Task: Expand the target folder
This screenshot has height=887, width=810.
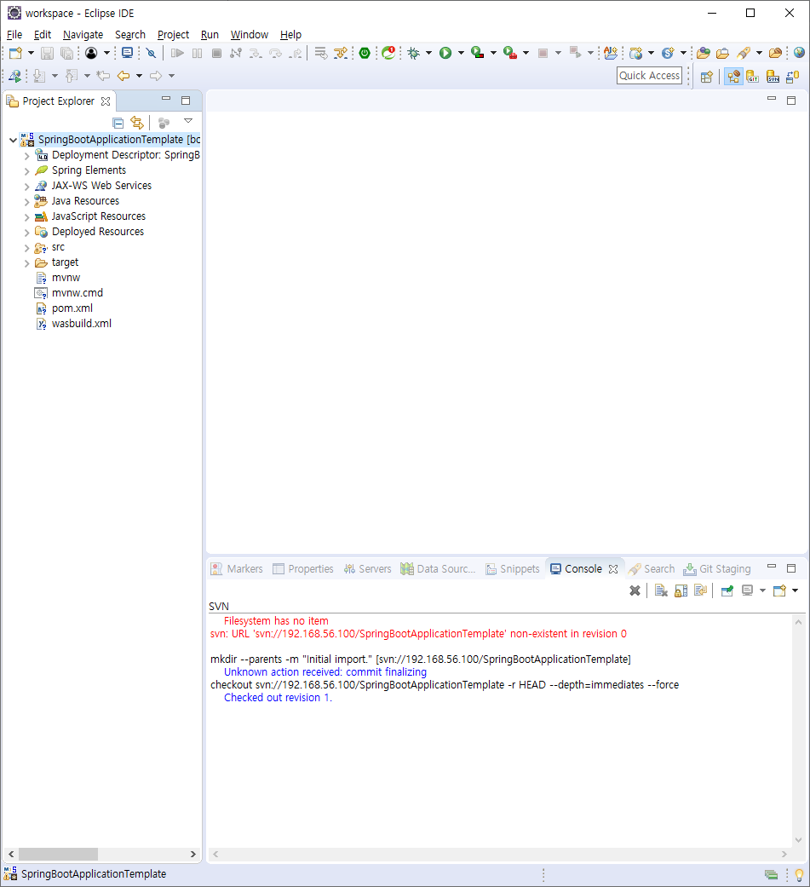Action: point(26,263)
